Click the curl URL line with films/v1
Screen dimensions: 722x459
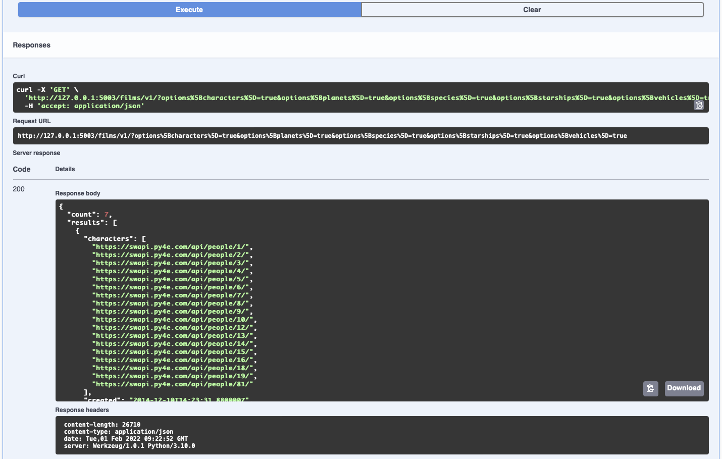(367, 98)
